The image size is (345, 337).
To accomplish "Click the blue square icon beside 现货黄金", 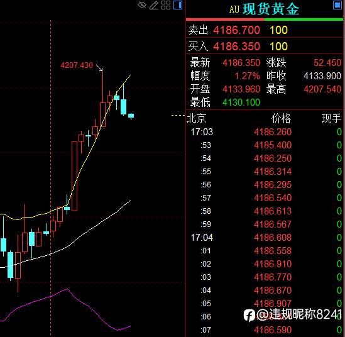I will (337, 5).
